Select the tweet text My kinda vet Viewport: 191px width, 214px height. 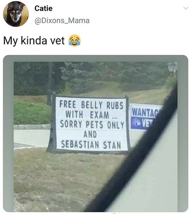tap(34, 41)
